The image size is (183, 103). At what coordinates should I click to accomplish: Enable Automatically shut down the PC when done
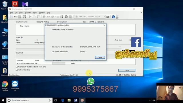coord(17,67)
